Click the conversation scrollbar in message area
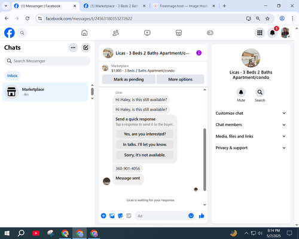299x239 pixels. coord(205,160)
